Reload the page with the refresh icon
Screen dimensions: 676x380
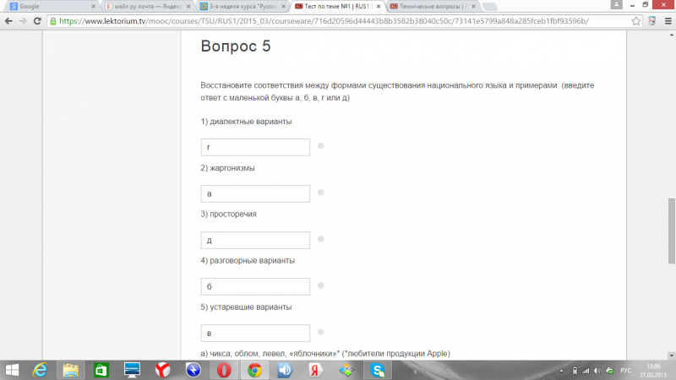tap(37, 21)
